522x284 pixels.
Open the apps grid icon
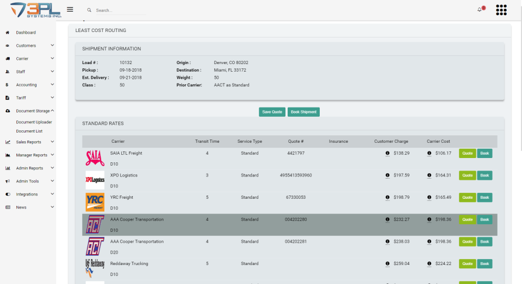point(501,10)
